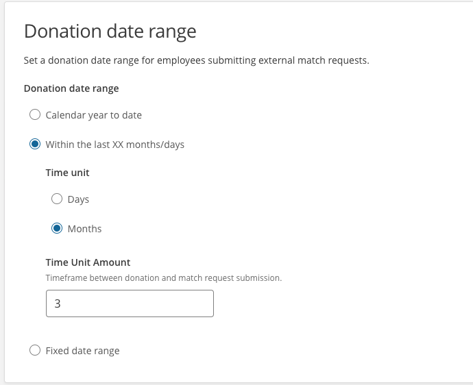Choose the Within the last XX months/days radio
This screenshot has width=473, height=385.
35,144
